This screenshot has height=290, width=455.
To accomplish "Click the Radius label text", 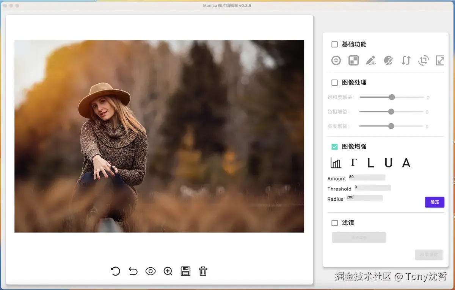I will pos(336,199).
